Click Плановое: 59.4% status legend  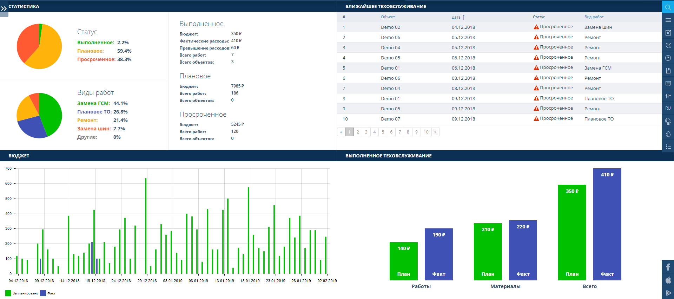pos(104,51)
